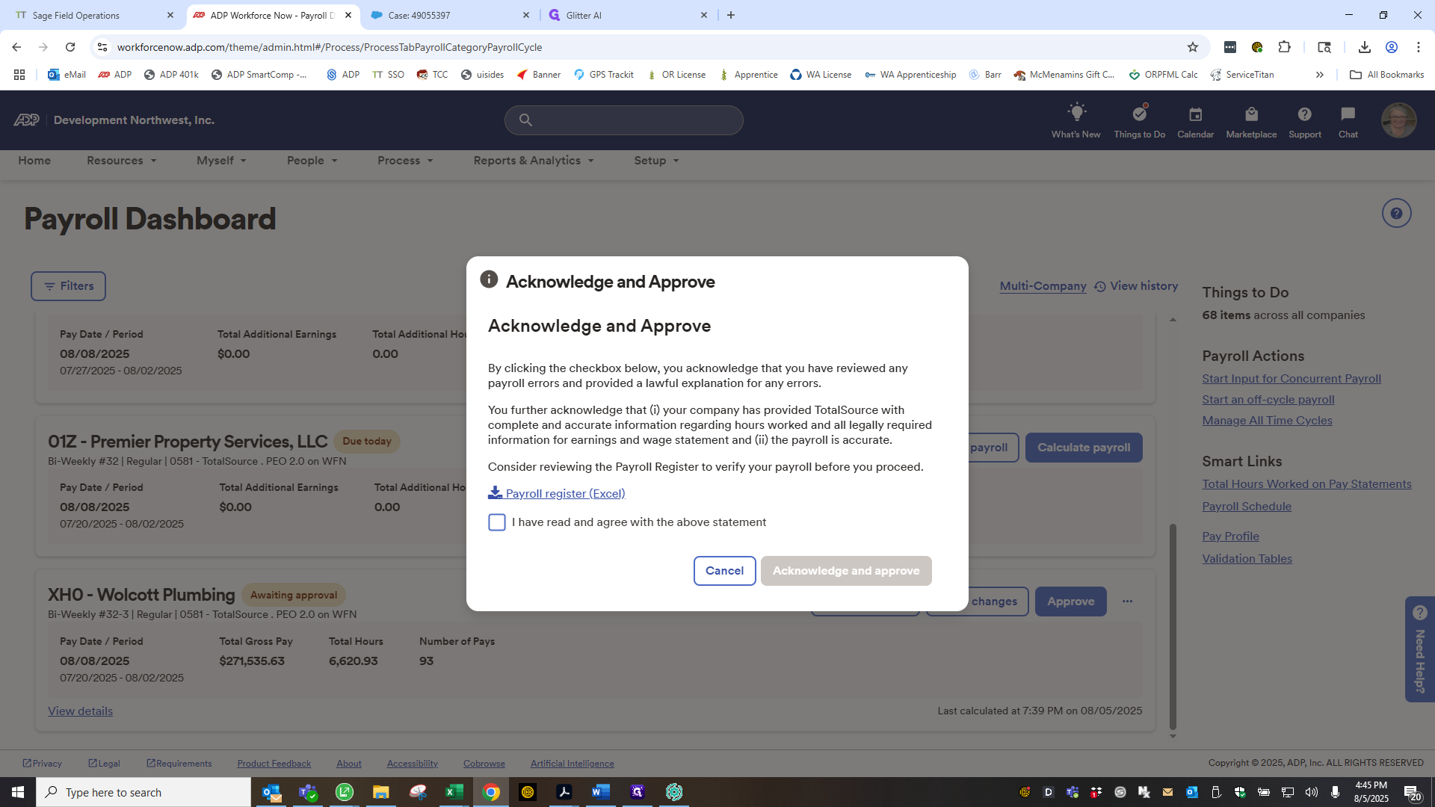Open the eMail bookmark

tap(67, 75)
